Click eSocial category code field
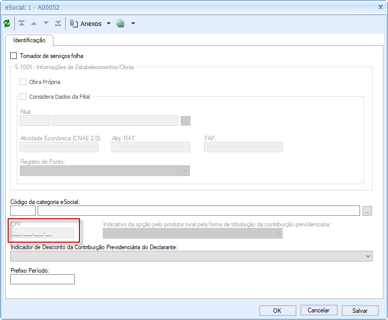The height and width of the screenshot is (320, 388). pos(23,211)
